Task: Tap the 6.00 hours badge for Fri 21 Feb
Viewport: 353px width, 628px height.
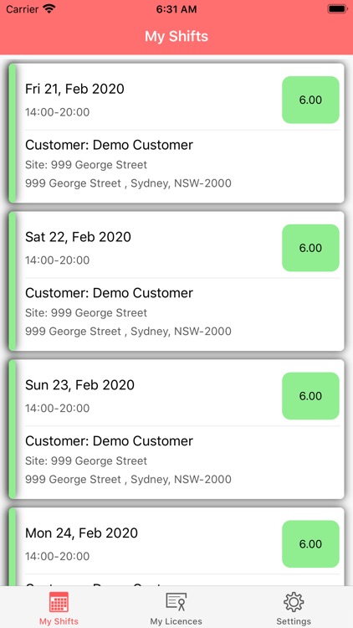Action: pos(310,100)
